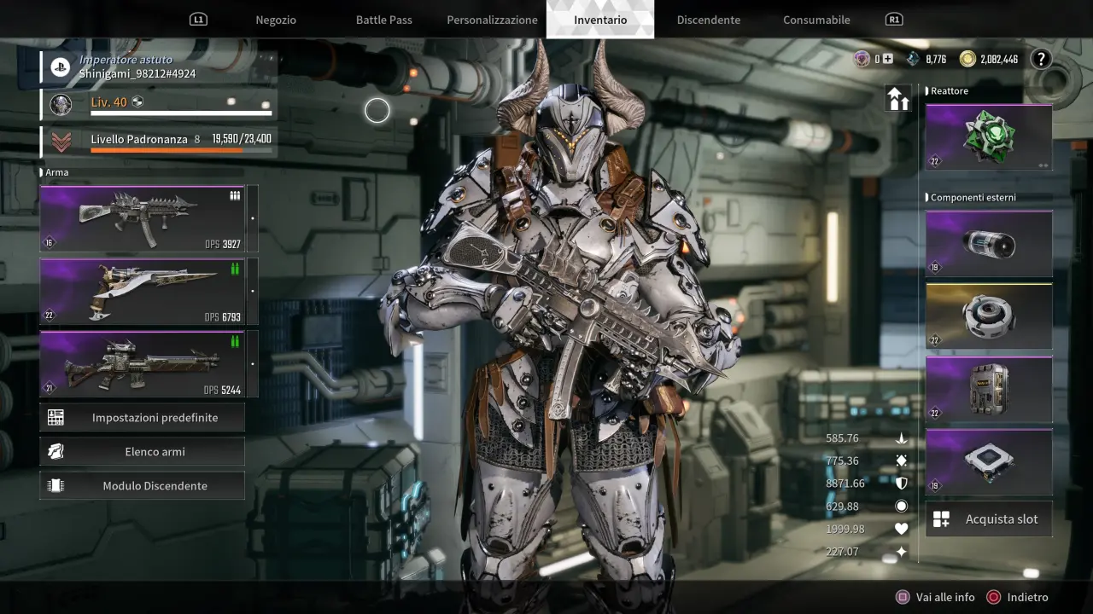Viewport: 1093px width, 614px height.
Task: Click the 2,082,446 gold amount
Action: pyautogui.click(x=999, y=59)
